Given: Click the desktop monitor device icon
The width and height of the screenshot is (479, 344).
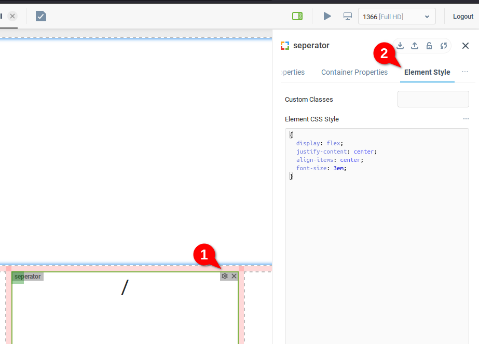Looking at the screenshot, I should [348, 16].
